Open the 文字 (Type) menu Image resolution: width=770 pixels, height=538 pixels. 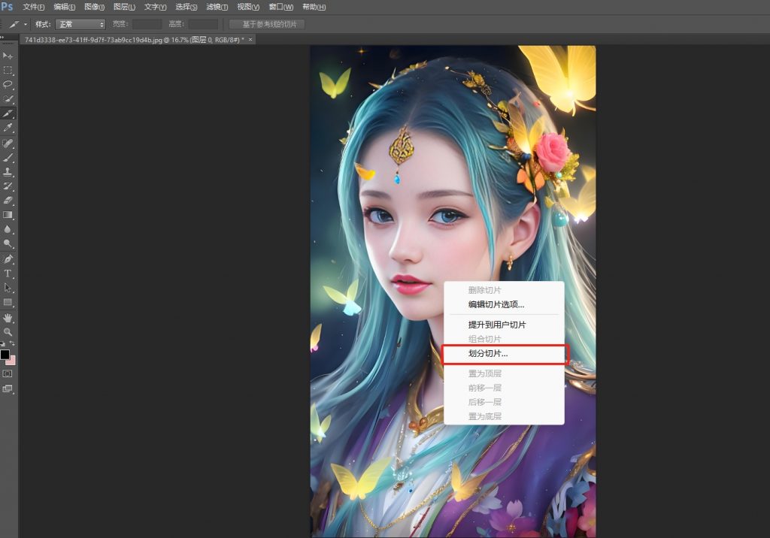click(x=155, y=7)
